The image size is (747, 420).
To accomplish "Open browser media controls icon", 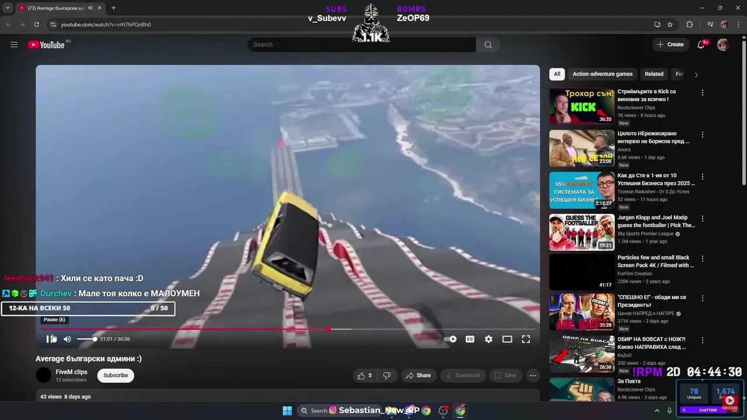I will point(710,24).
